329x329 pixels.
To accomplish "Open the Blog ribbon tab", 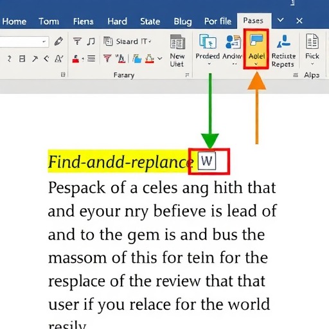I will (x=182, y=21).
